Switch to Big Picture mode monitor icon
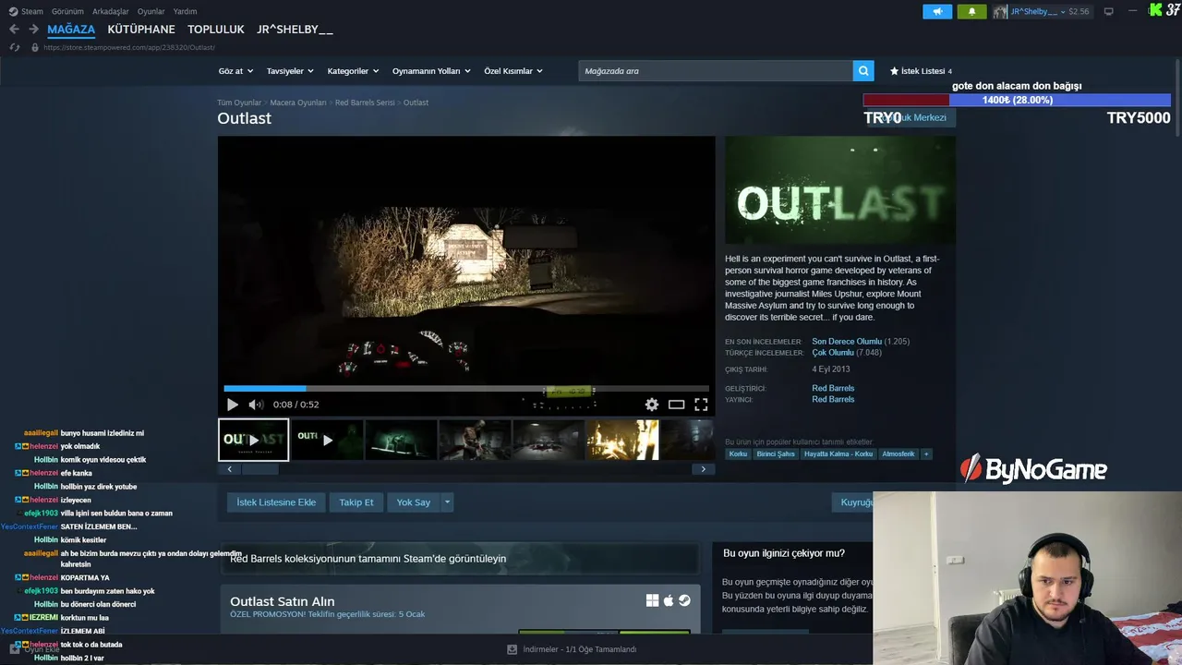The image size is (1182, 665). [x=1108, y=11]
